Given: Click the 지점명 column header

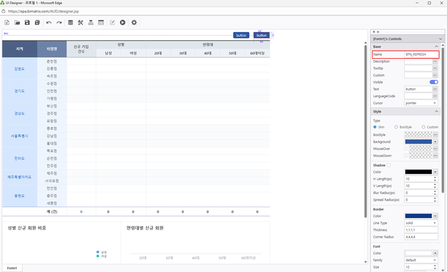Looking at the screenshot, I should (52, 49).
